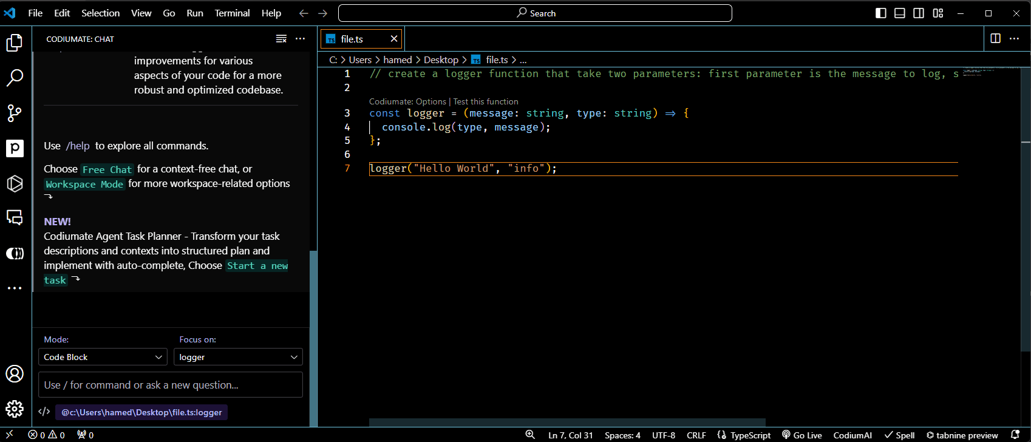Toggle the primary side bar layout icon
This screenshot has height=442, width=1031.
(881, 13)
